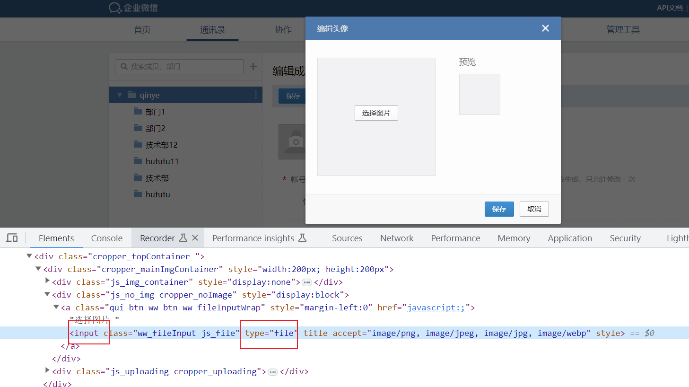The width and height of the screenshot is (689, 387).
Task: Click the Performance insights flask icon
Action: 303,238
